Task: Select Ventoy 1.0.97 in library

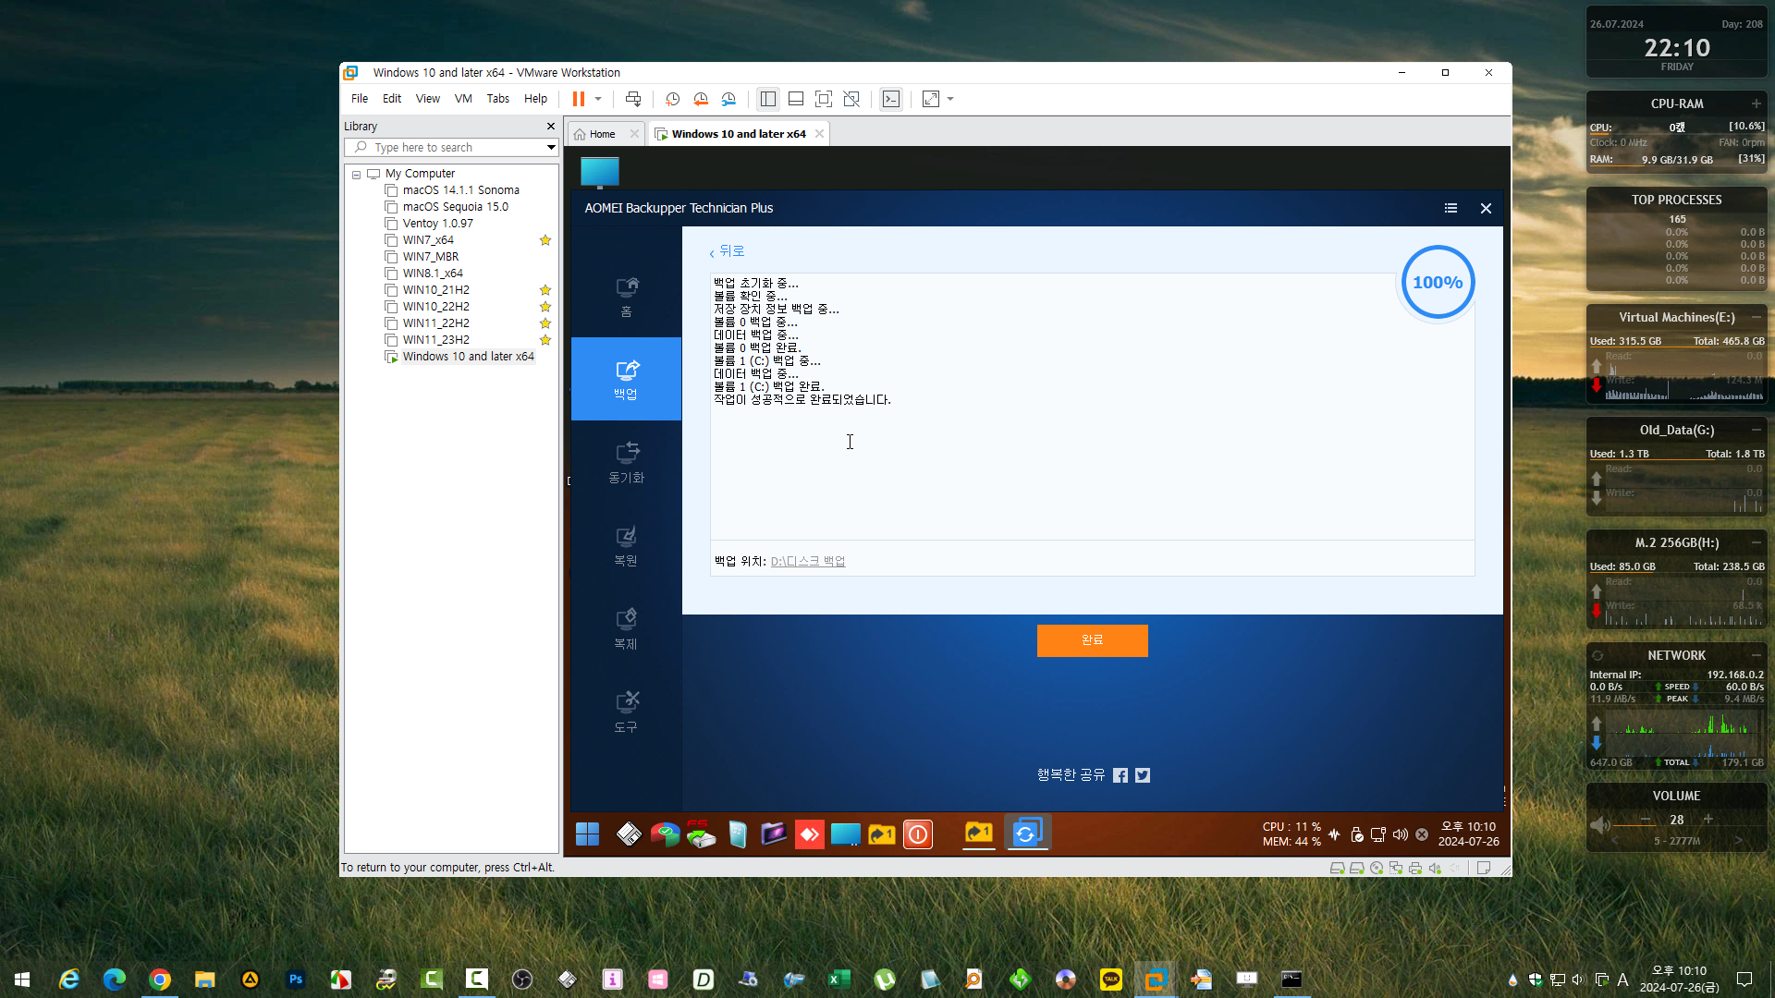Action: click(437, 224)
